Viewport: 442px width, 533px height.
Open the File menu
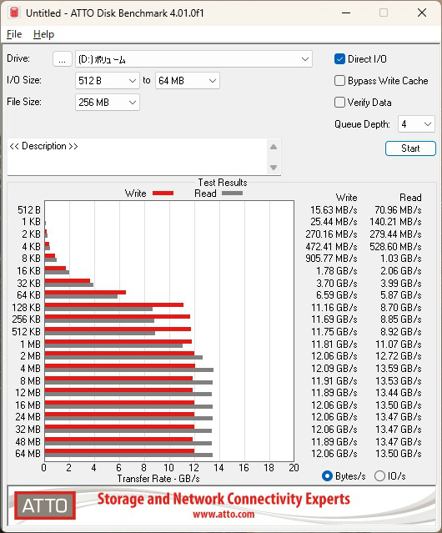(14, 34)
